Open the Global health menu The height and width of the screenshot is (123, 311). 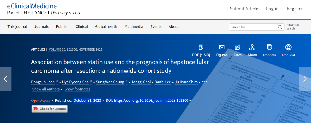106,26
